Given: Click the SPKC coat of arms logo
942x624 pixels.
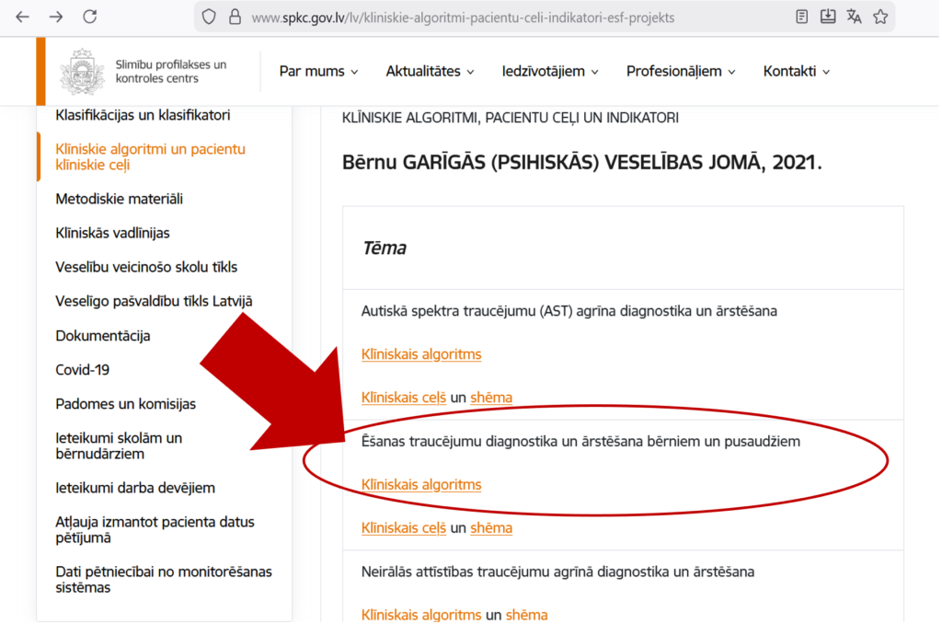Looking at the screenshot, I should tap(82, 72).
